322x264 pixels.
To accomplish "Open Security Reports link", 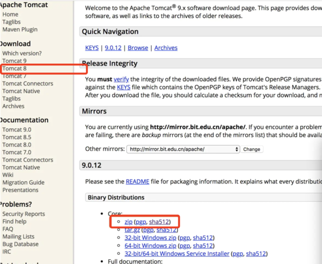I will (24, 214).
